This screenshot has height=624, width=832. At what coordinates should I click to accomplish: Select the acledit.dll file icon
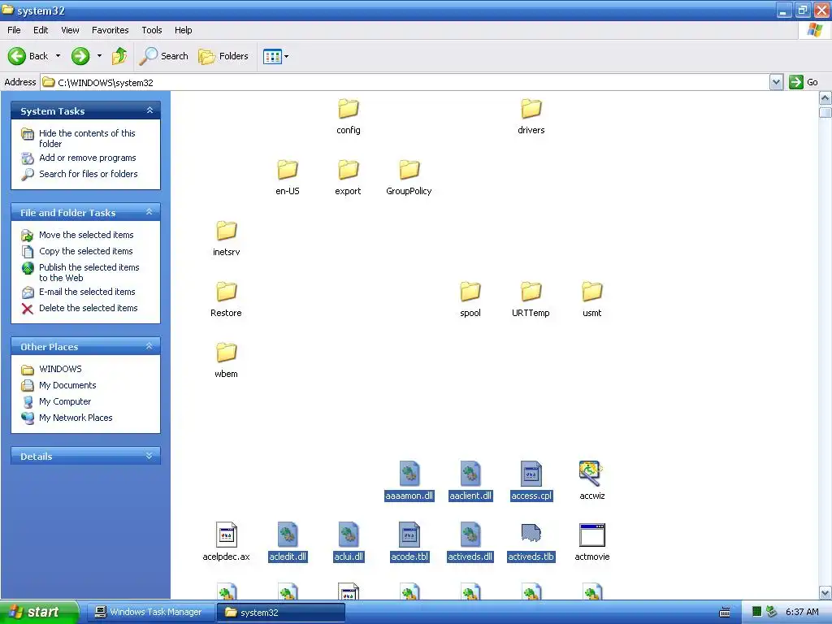pos(288,535)
